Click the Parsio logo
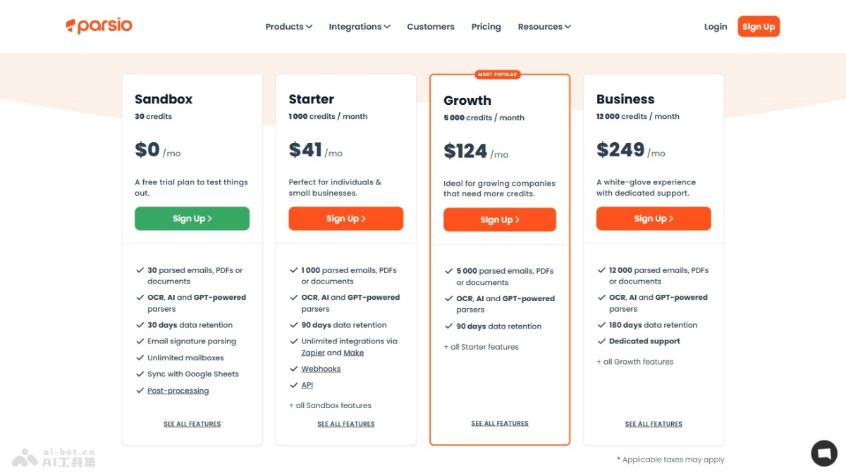Screen dimensions: 846x475 (99, 27)
